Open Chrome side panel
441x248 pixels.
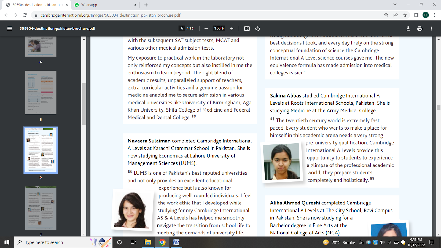(x=416, y=15)
